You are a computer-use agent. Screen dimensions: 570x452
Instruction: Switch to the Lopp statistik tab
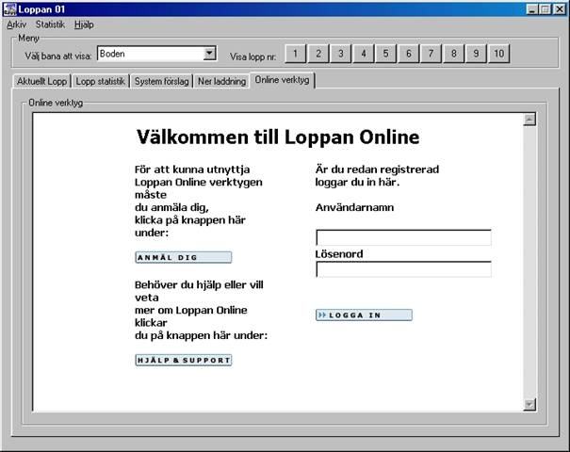tap(100, 81)
